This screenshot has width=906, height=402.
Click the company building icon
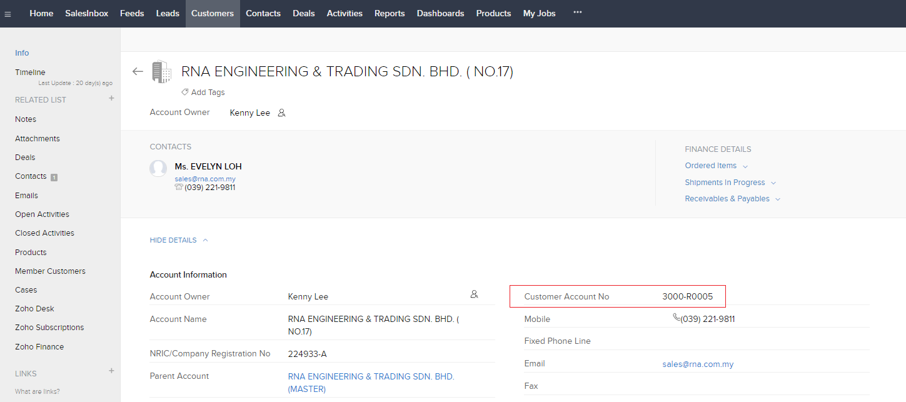[161, 72]
